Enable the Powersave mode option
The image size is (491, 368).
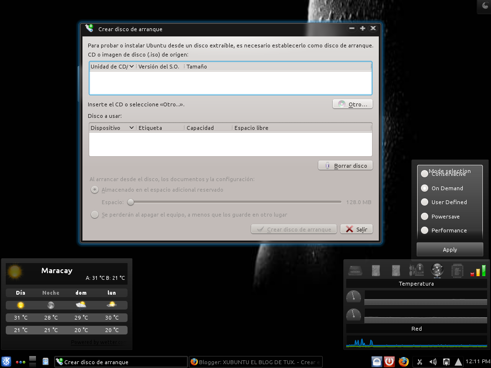tap(424, 216)
